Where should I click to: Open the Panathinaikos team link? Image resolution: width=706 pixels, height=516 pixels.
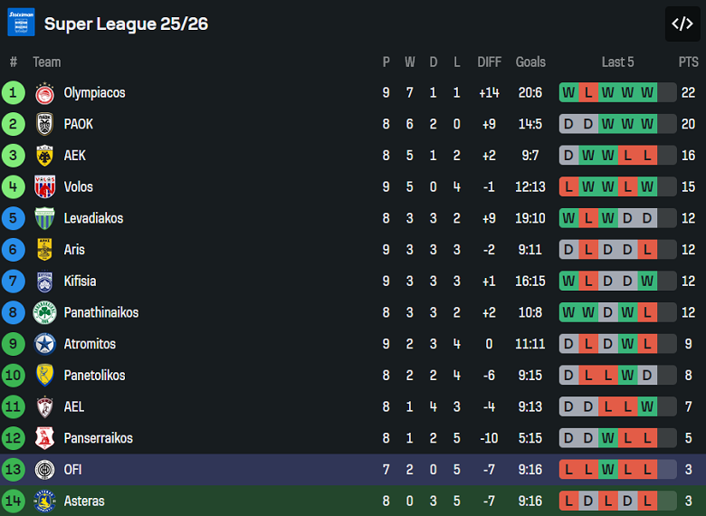point(100,312)
